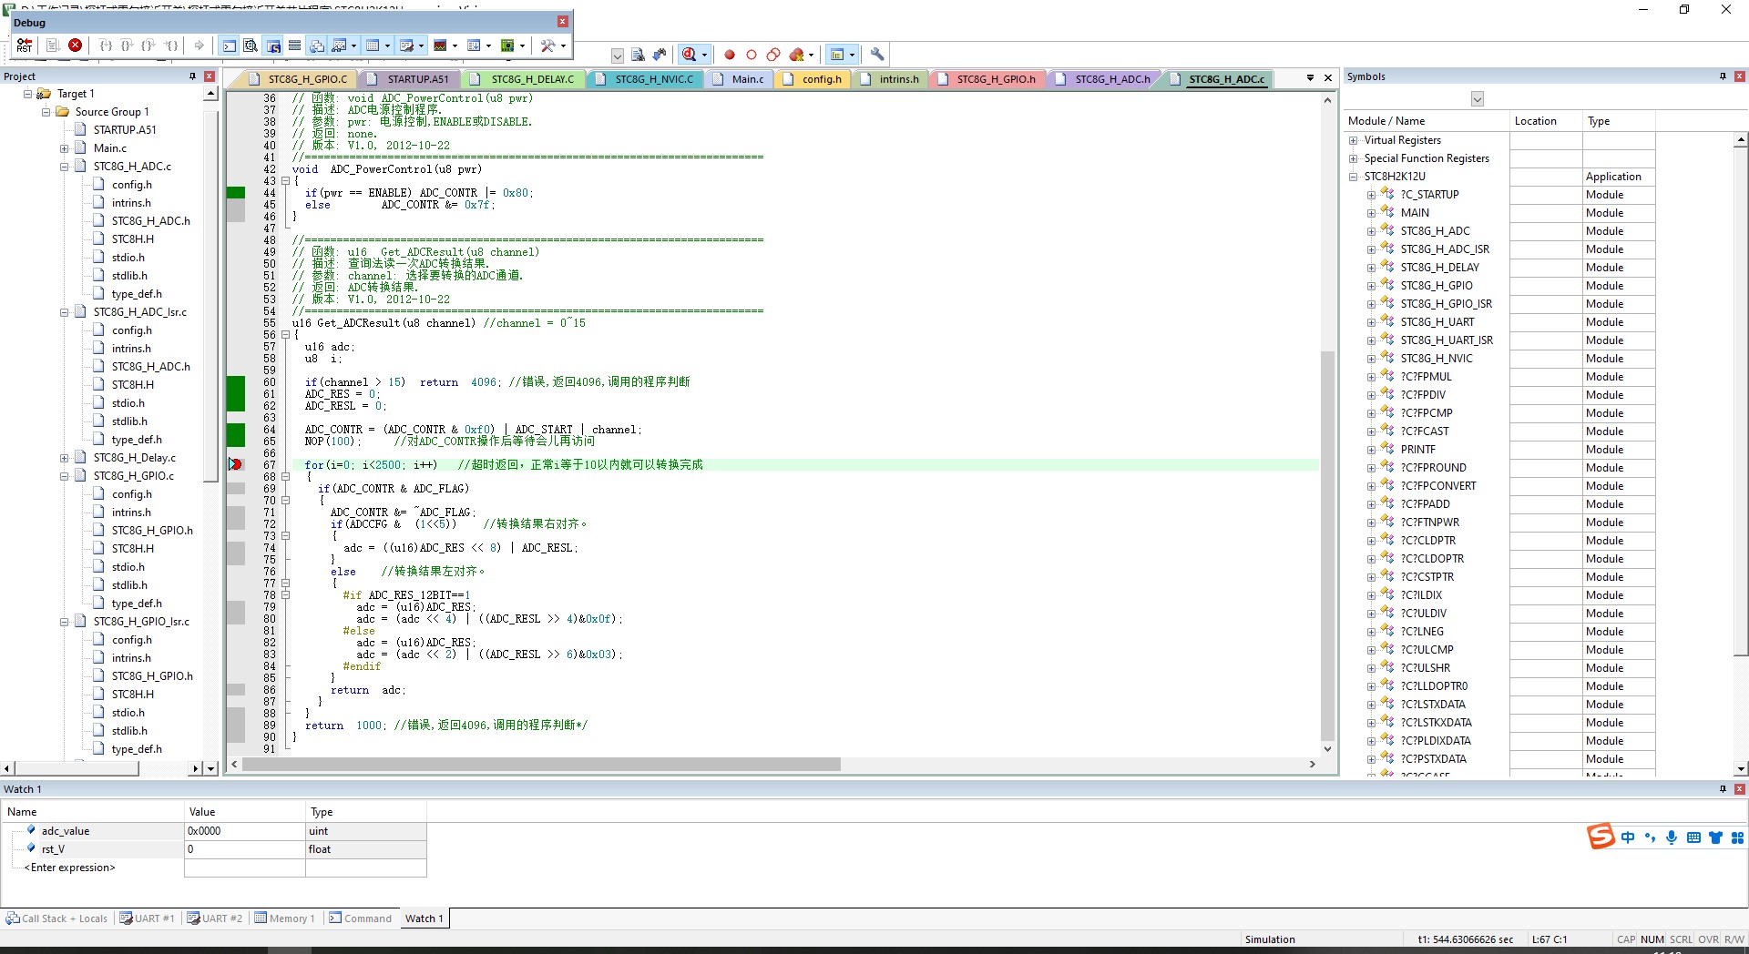Click the Find in Files icon
Screen dimensions: 1749x954
[638, 55]
